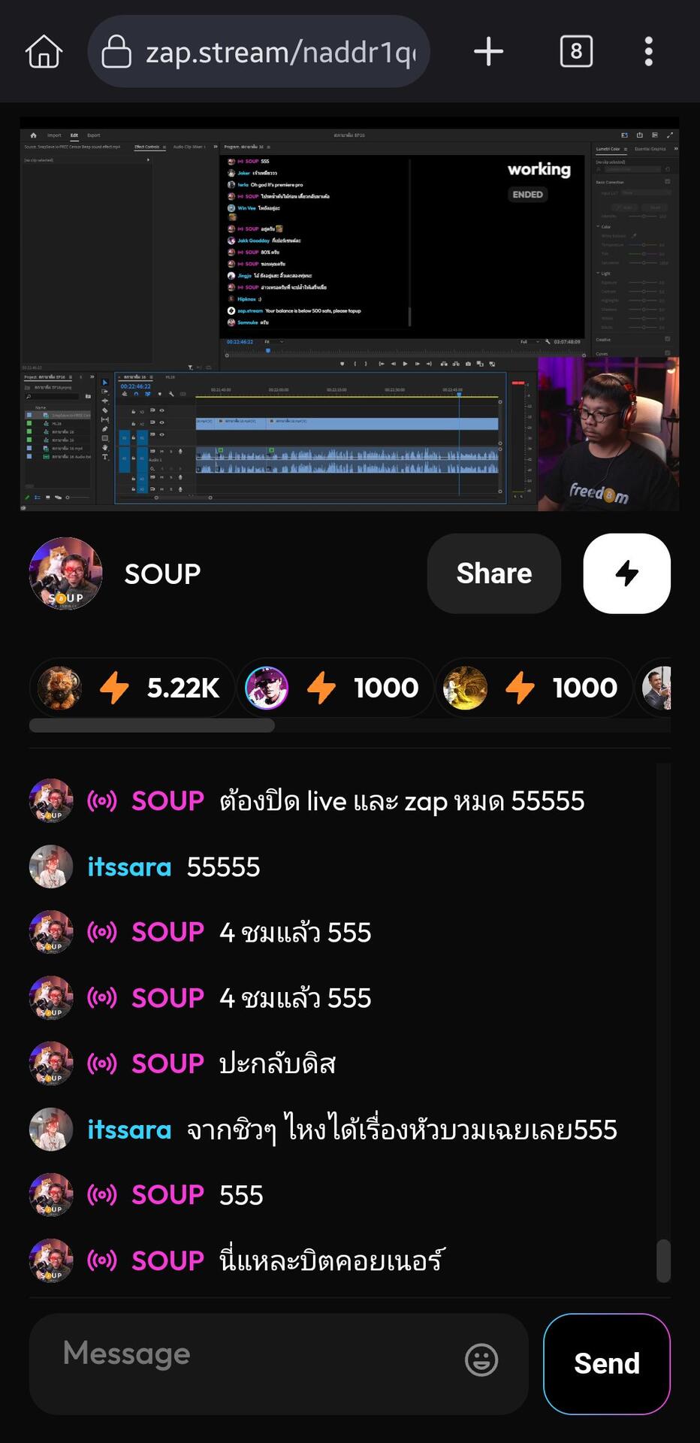This screenshot has height=1443, width=700.
Task: Open the emoji picker icon
Action: (x=481, y=1360)
